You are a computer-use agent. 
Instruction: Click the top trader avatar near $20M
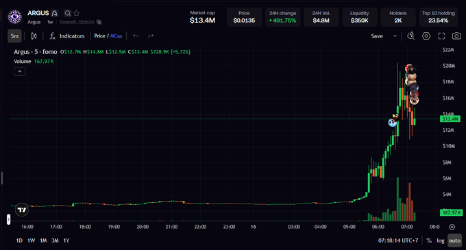(x=410, y=68)
